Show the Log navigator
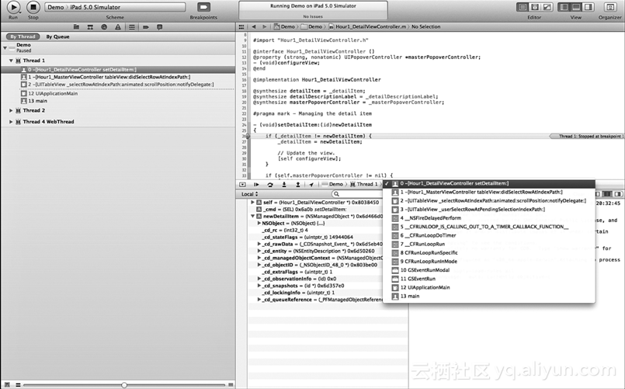This screenshot has height=389, width=625. tap(159, 27)
